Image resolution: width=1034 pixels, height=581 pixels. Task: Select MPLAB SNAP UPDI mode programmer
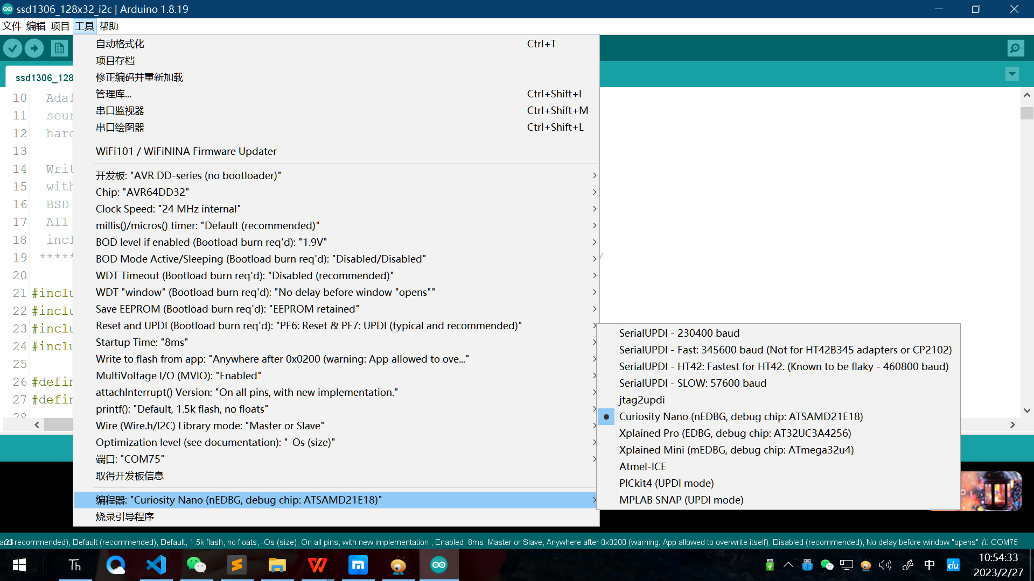(681, 499)
